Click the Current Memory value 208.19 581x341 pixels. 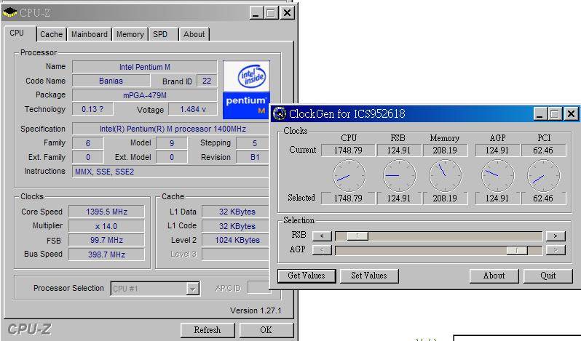[x=445, y=151]
